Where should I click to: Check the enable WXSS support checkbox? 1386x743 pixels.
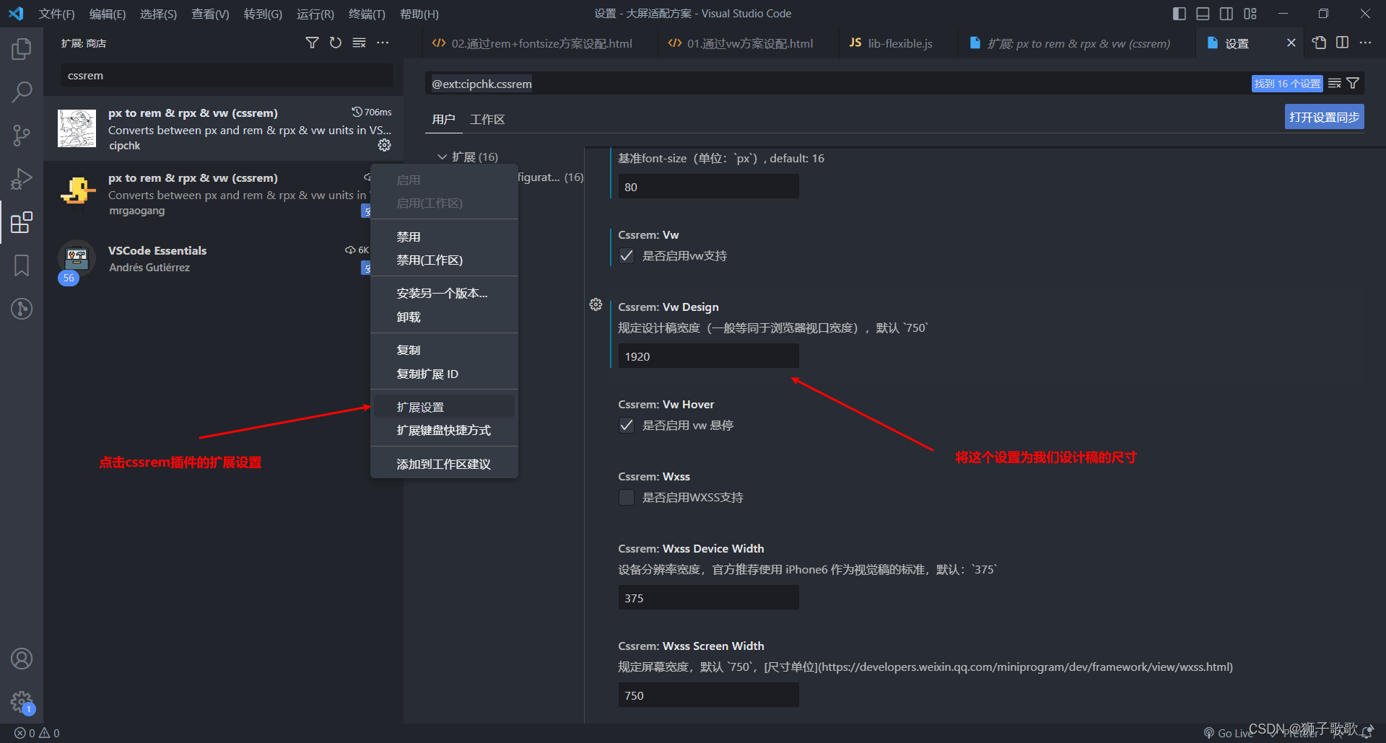pyautogui.click(x=627, y=498)
